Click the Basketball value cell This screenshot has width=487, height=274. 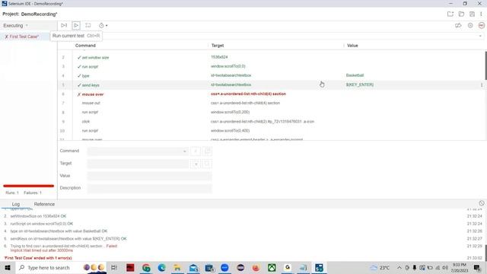(x=355, y=75)
